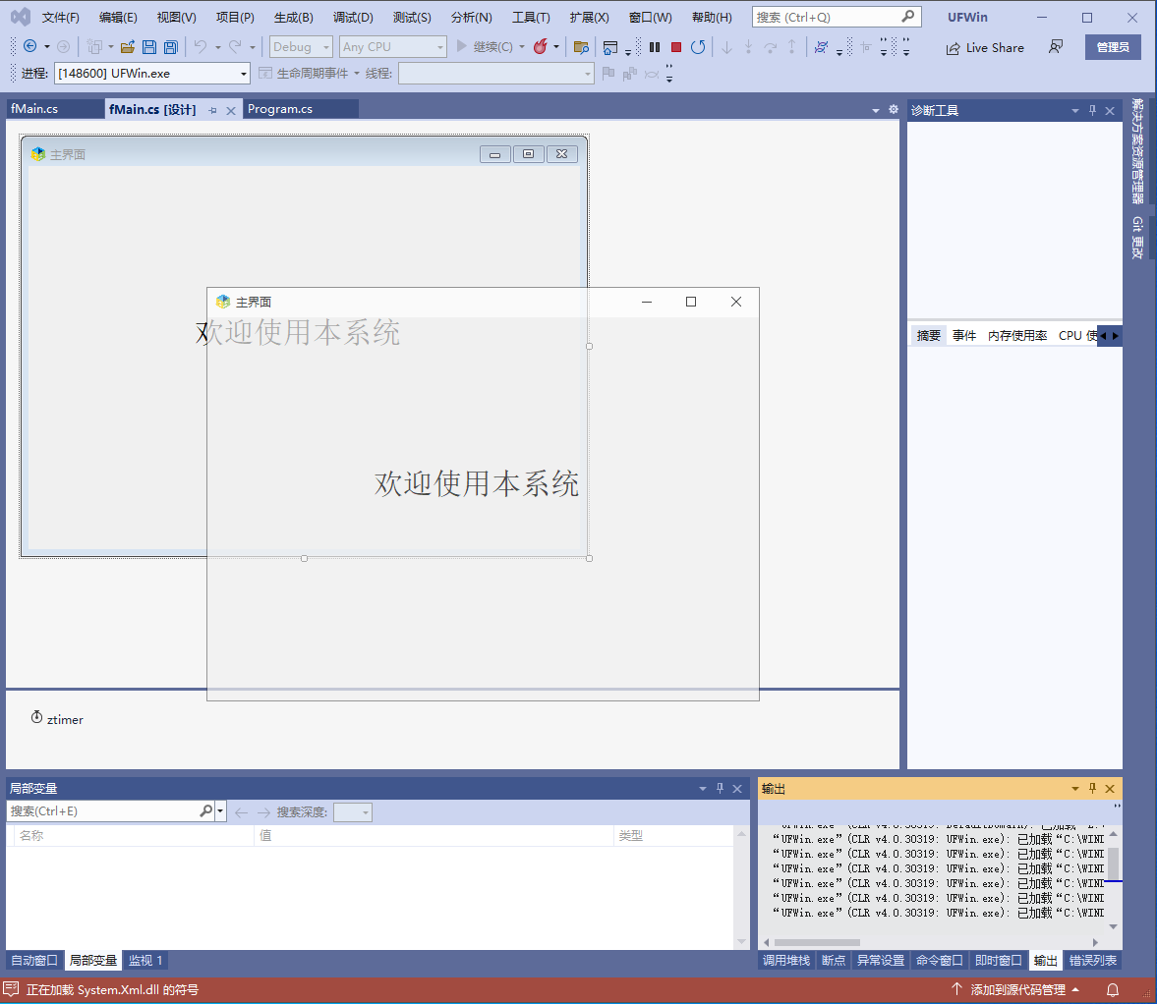Click the Step Out up arrow icon
This screenshot has height=1004, width=1157.
point(791,47)
